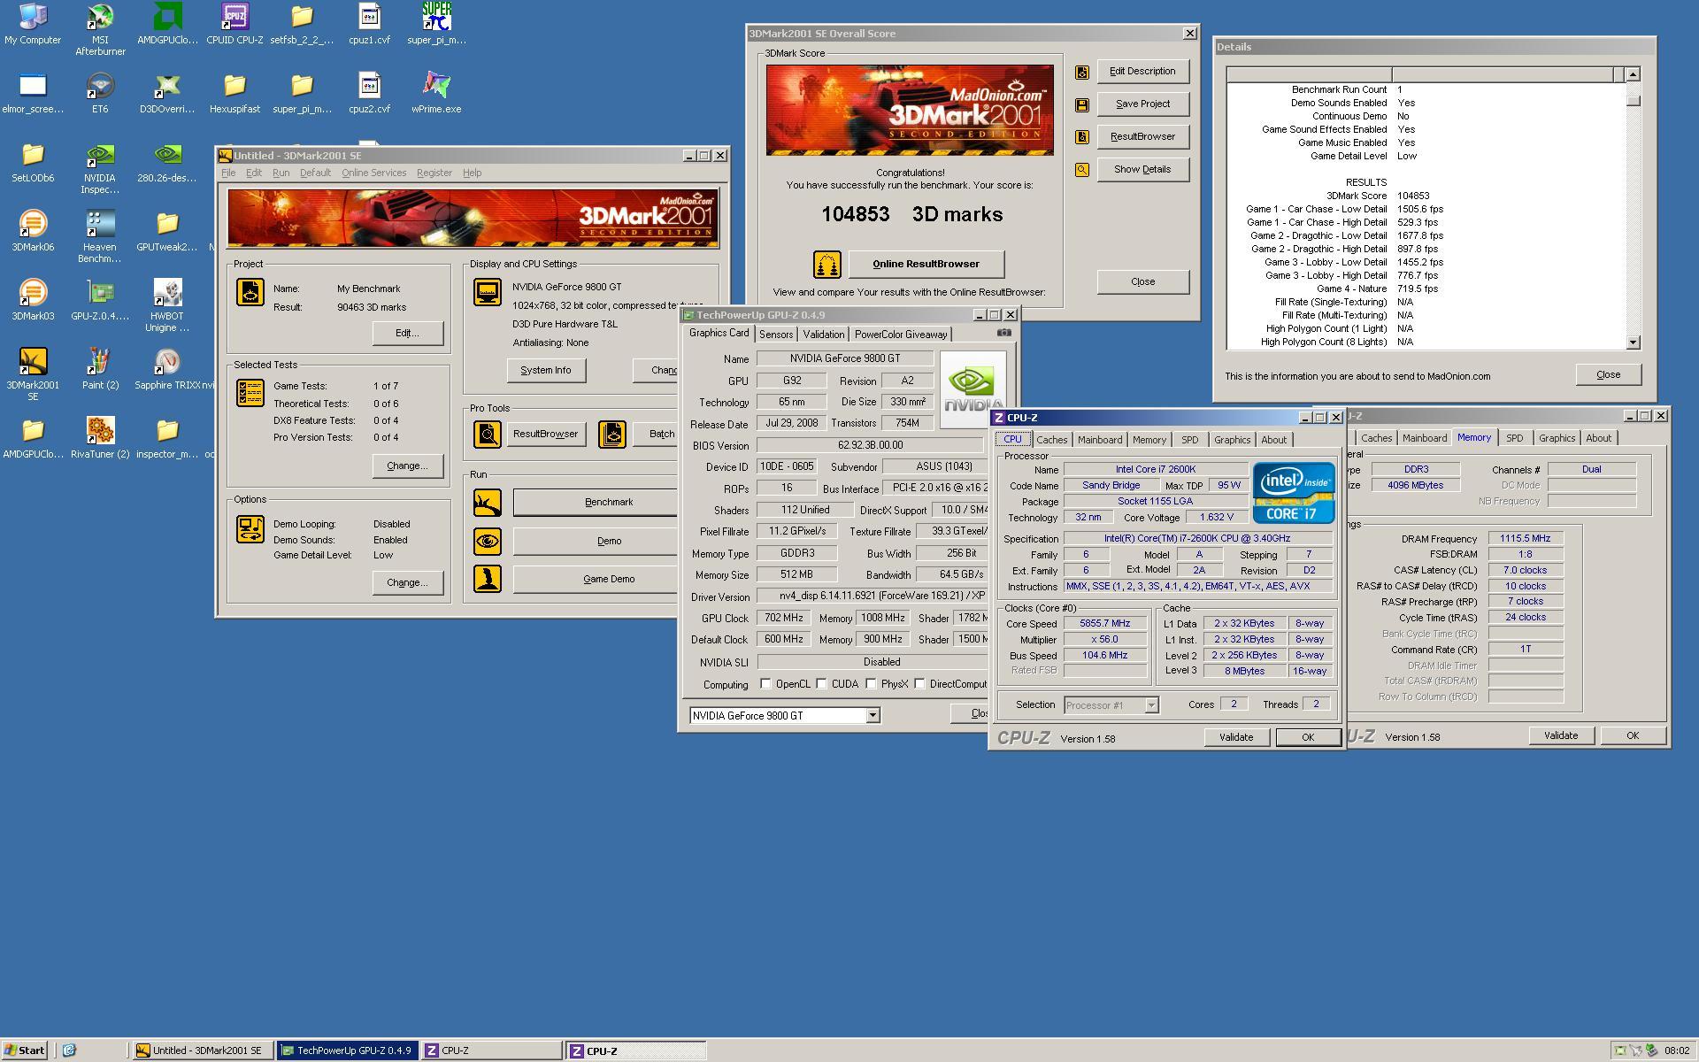Image resolution: width=1699 pixels, height=1062 pixels.
Task: Open the 3DMark06 desktop shortcut
Action: pyautogui.click(x=33, y=231)
